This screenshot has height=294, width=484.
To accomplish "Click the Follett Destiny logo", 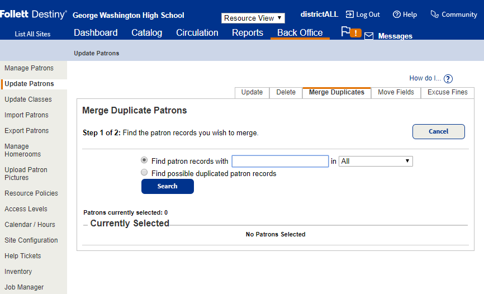I will (34, 15).
